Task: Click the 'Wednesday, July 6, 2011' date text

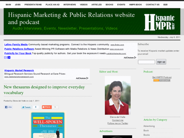Action: (169, 37)
